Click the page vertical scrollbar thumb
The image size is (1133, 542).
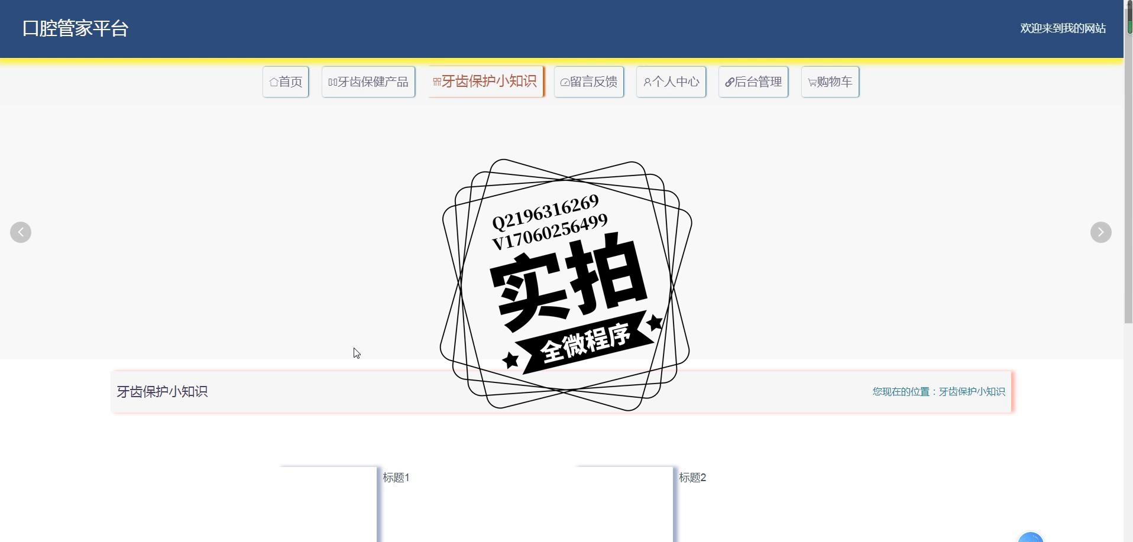[1128, 165]
